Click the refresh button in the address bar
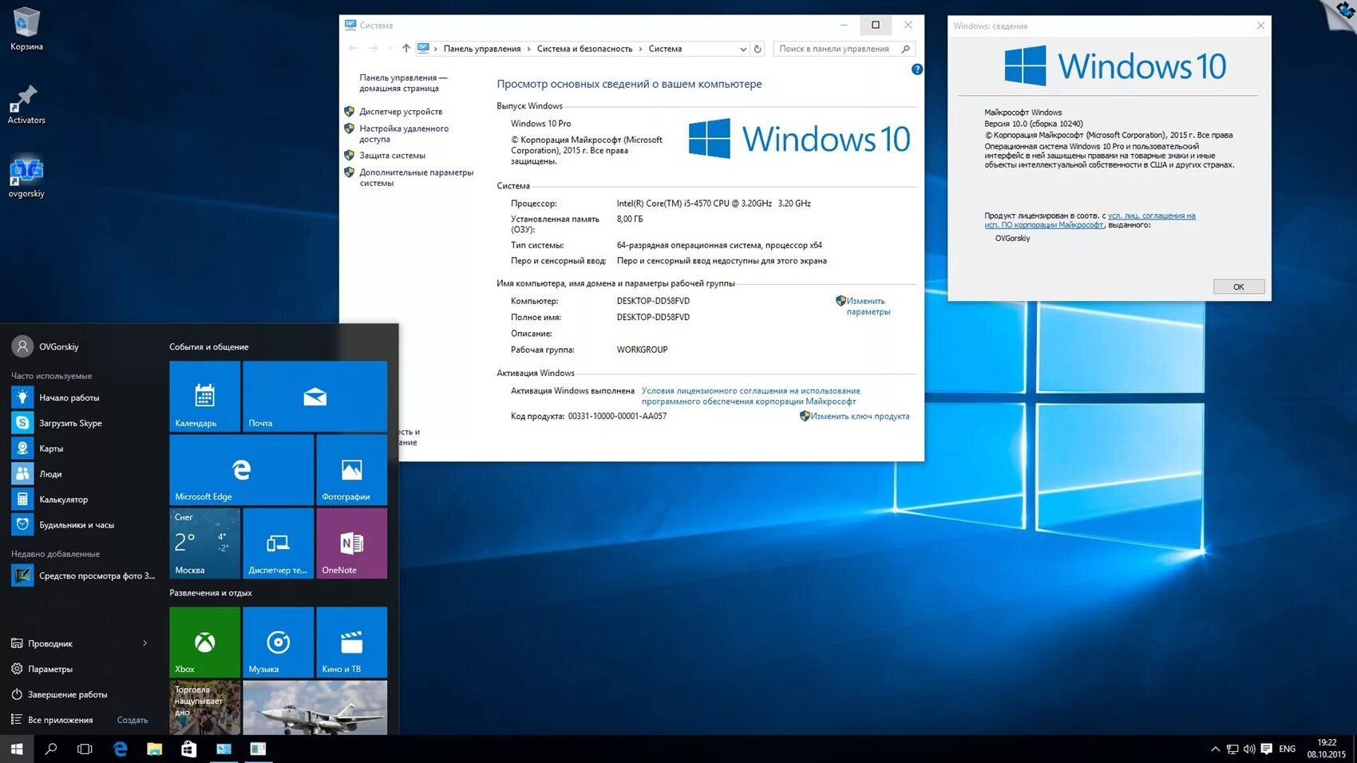The width and height of the screenshot is (1357, 763). (758, 49)
